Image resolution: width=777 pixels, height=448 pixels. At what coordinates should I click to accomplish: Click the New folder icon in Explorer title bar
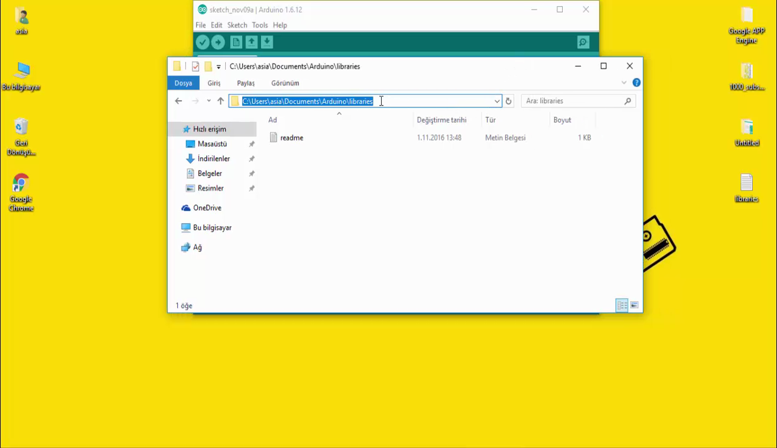pyautogui.click(x=208, y=66)
